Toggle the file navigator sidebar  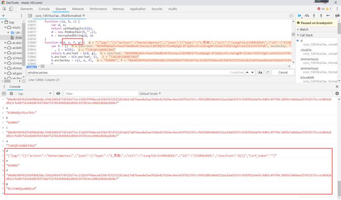pos(30,16)
